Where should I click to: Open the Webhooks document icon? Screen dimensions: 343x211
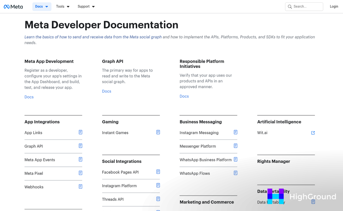click(80, 186)
